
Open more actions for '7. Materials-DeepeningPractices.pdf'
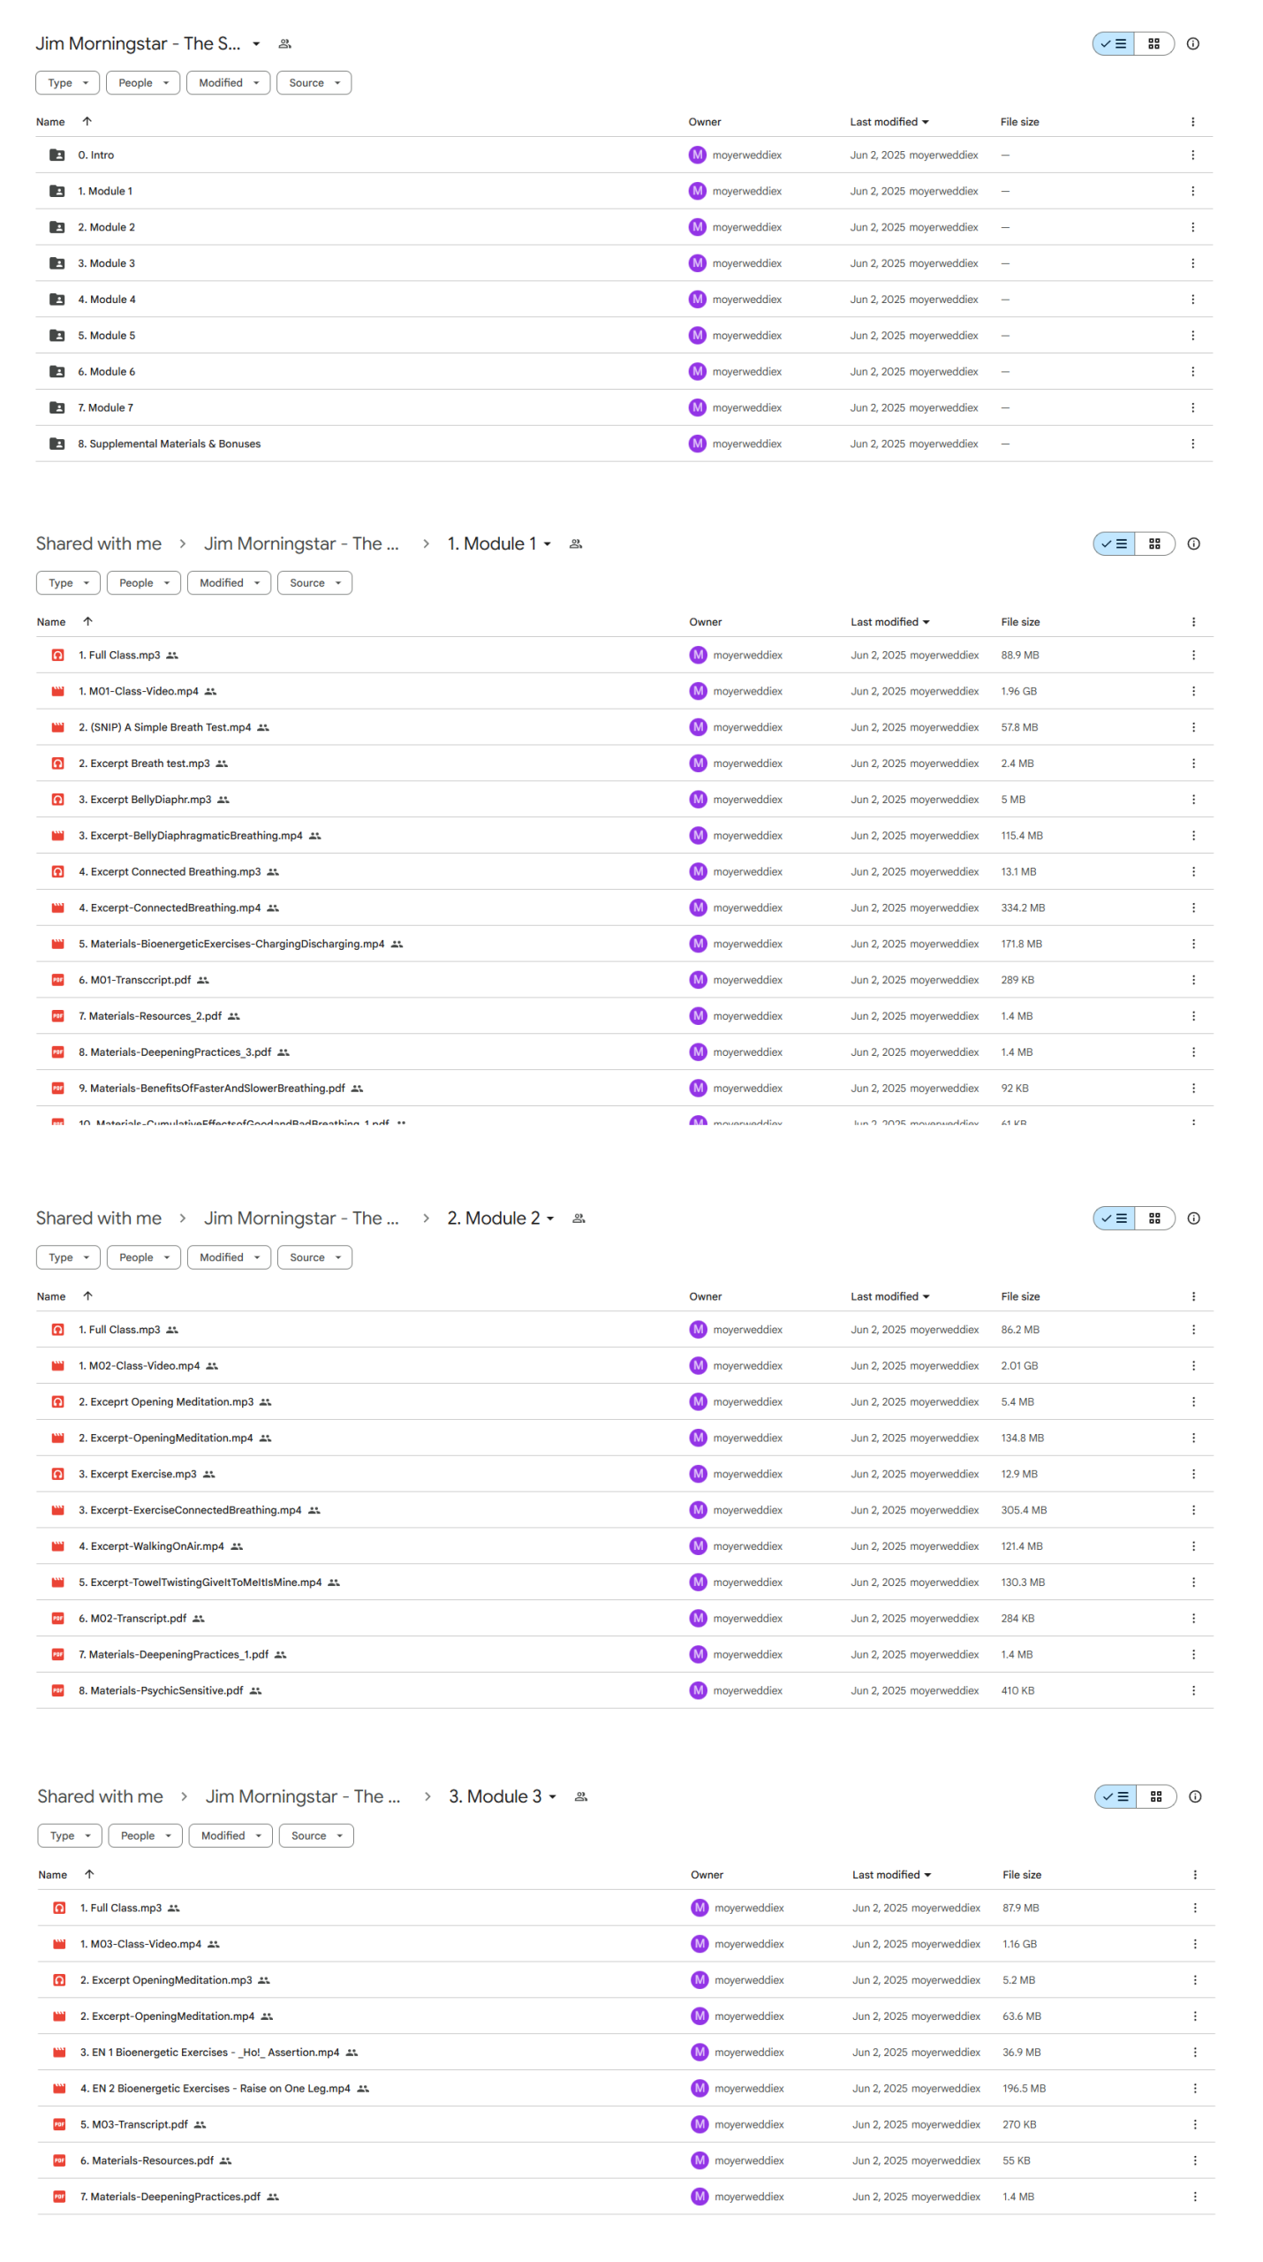1195,2196
